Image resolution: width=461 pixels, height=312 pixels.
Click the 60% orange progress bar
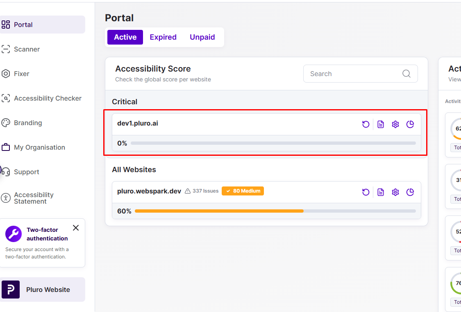[219, 211]
